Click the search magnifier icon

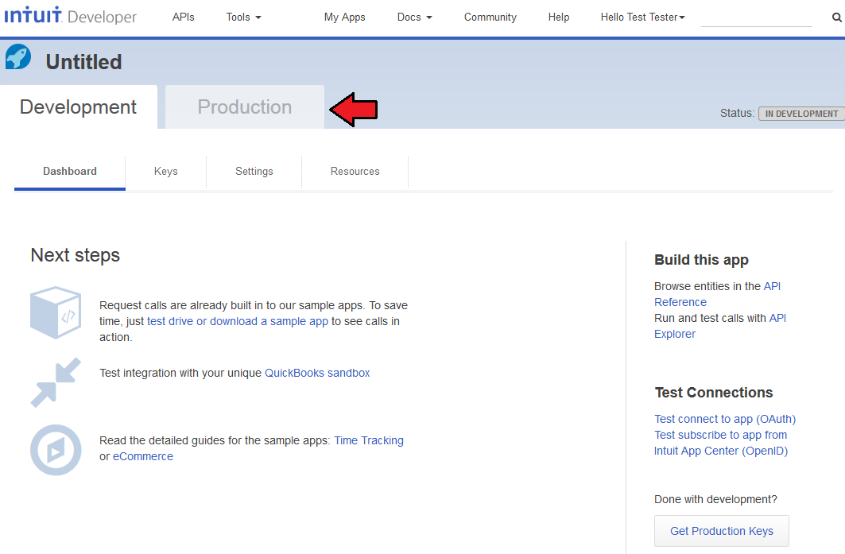[836, 17]
